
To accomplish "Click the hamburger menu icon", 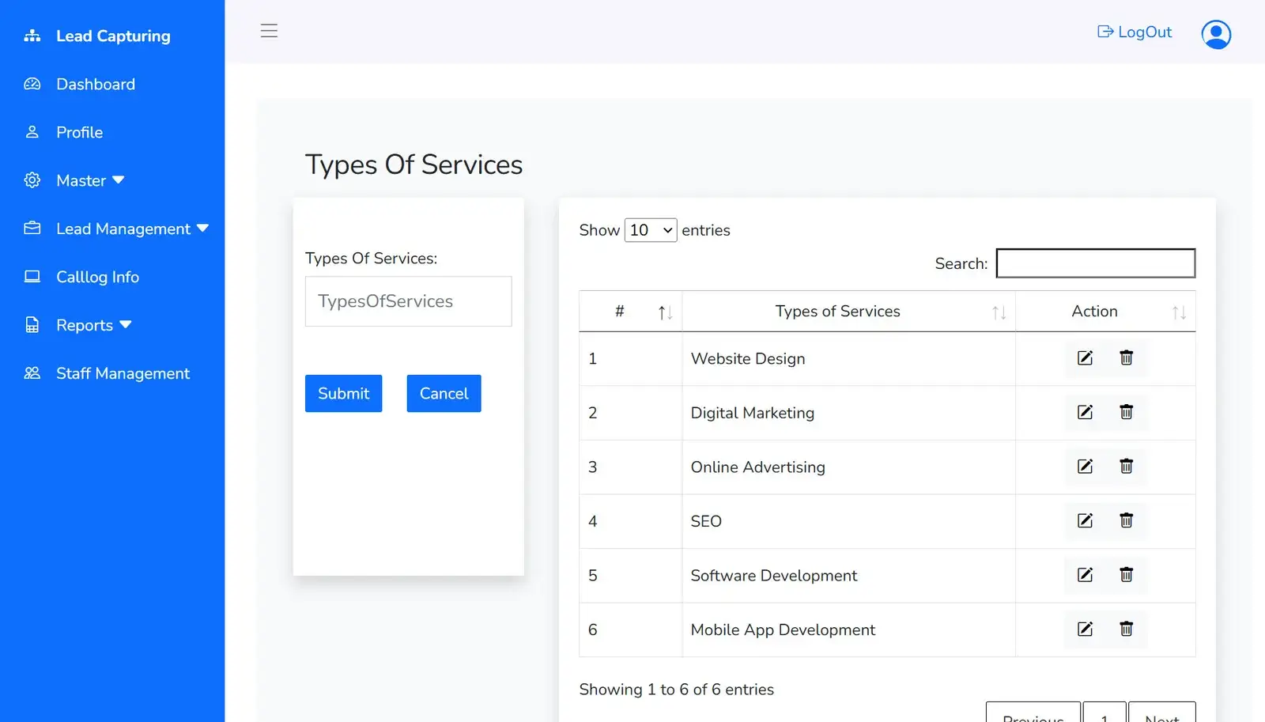I will click(x=269, y=31).
